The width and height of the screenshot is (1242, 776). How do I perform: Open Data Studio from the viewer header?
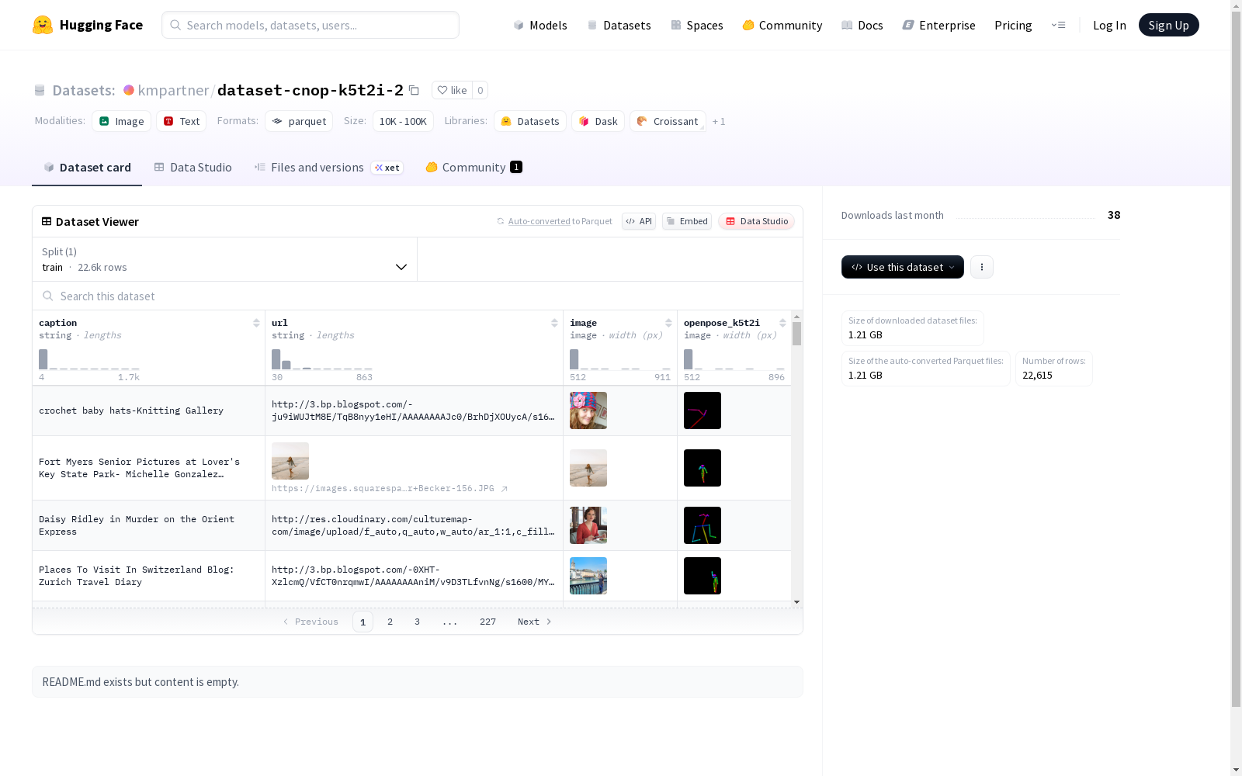coord(757,221)
